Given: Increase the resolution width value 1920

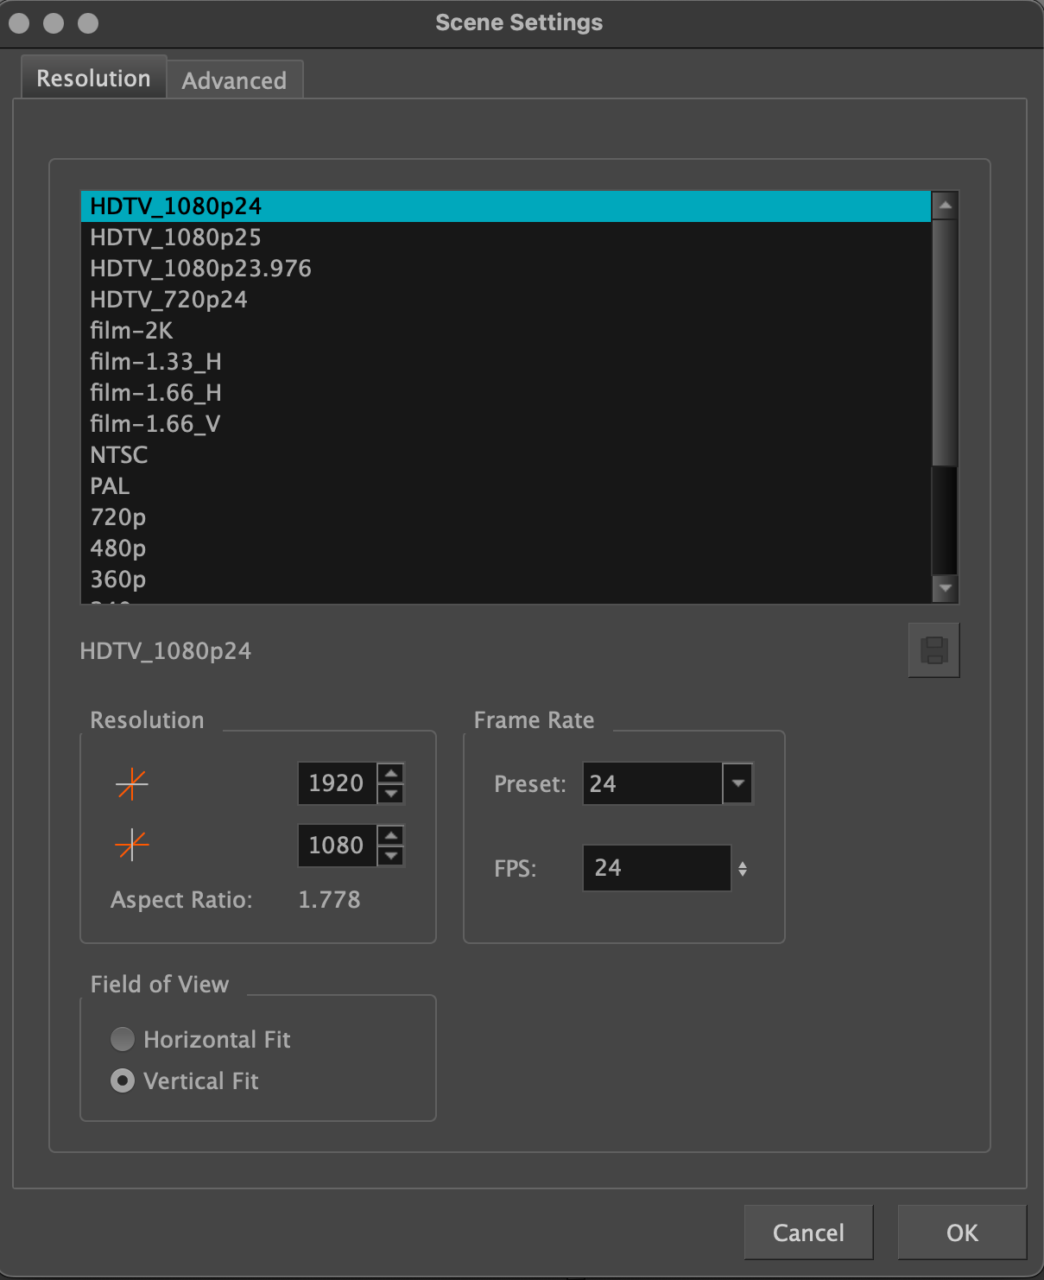Looking at the screenshot, I should 391,774.
